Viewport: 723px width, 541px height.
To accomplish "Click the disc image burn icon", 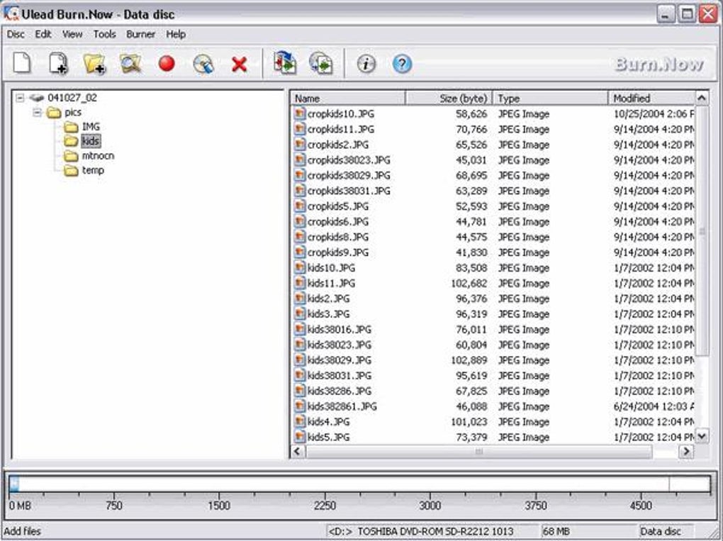I will point(321,63).
